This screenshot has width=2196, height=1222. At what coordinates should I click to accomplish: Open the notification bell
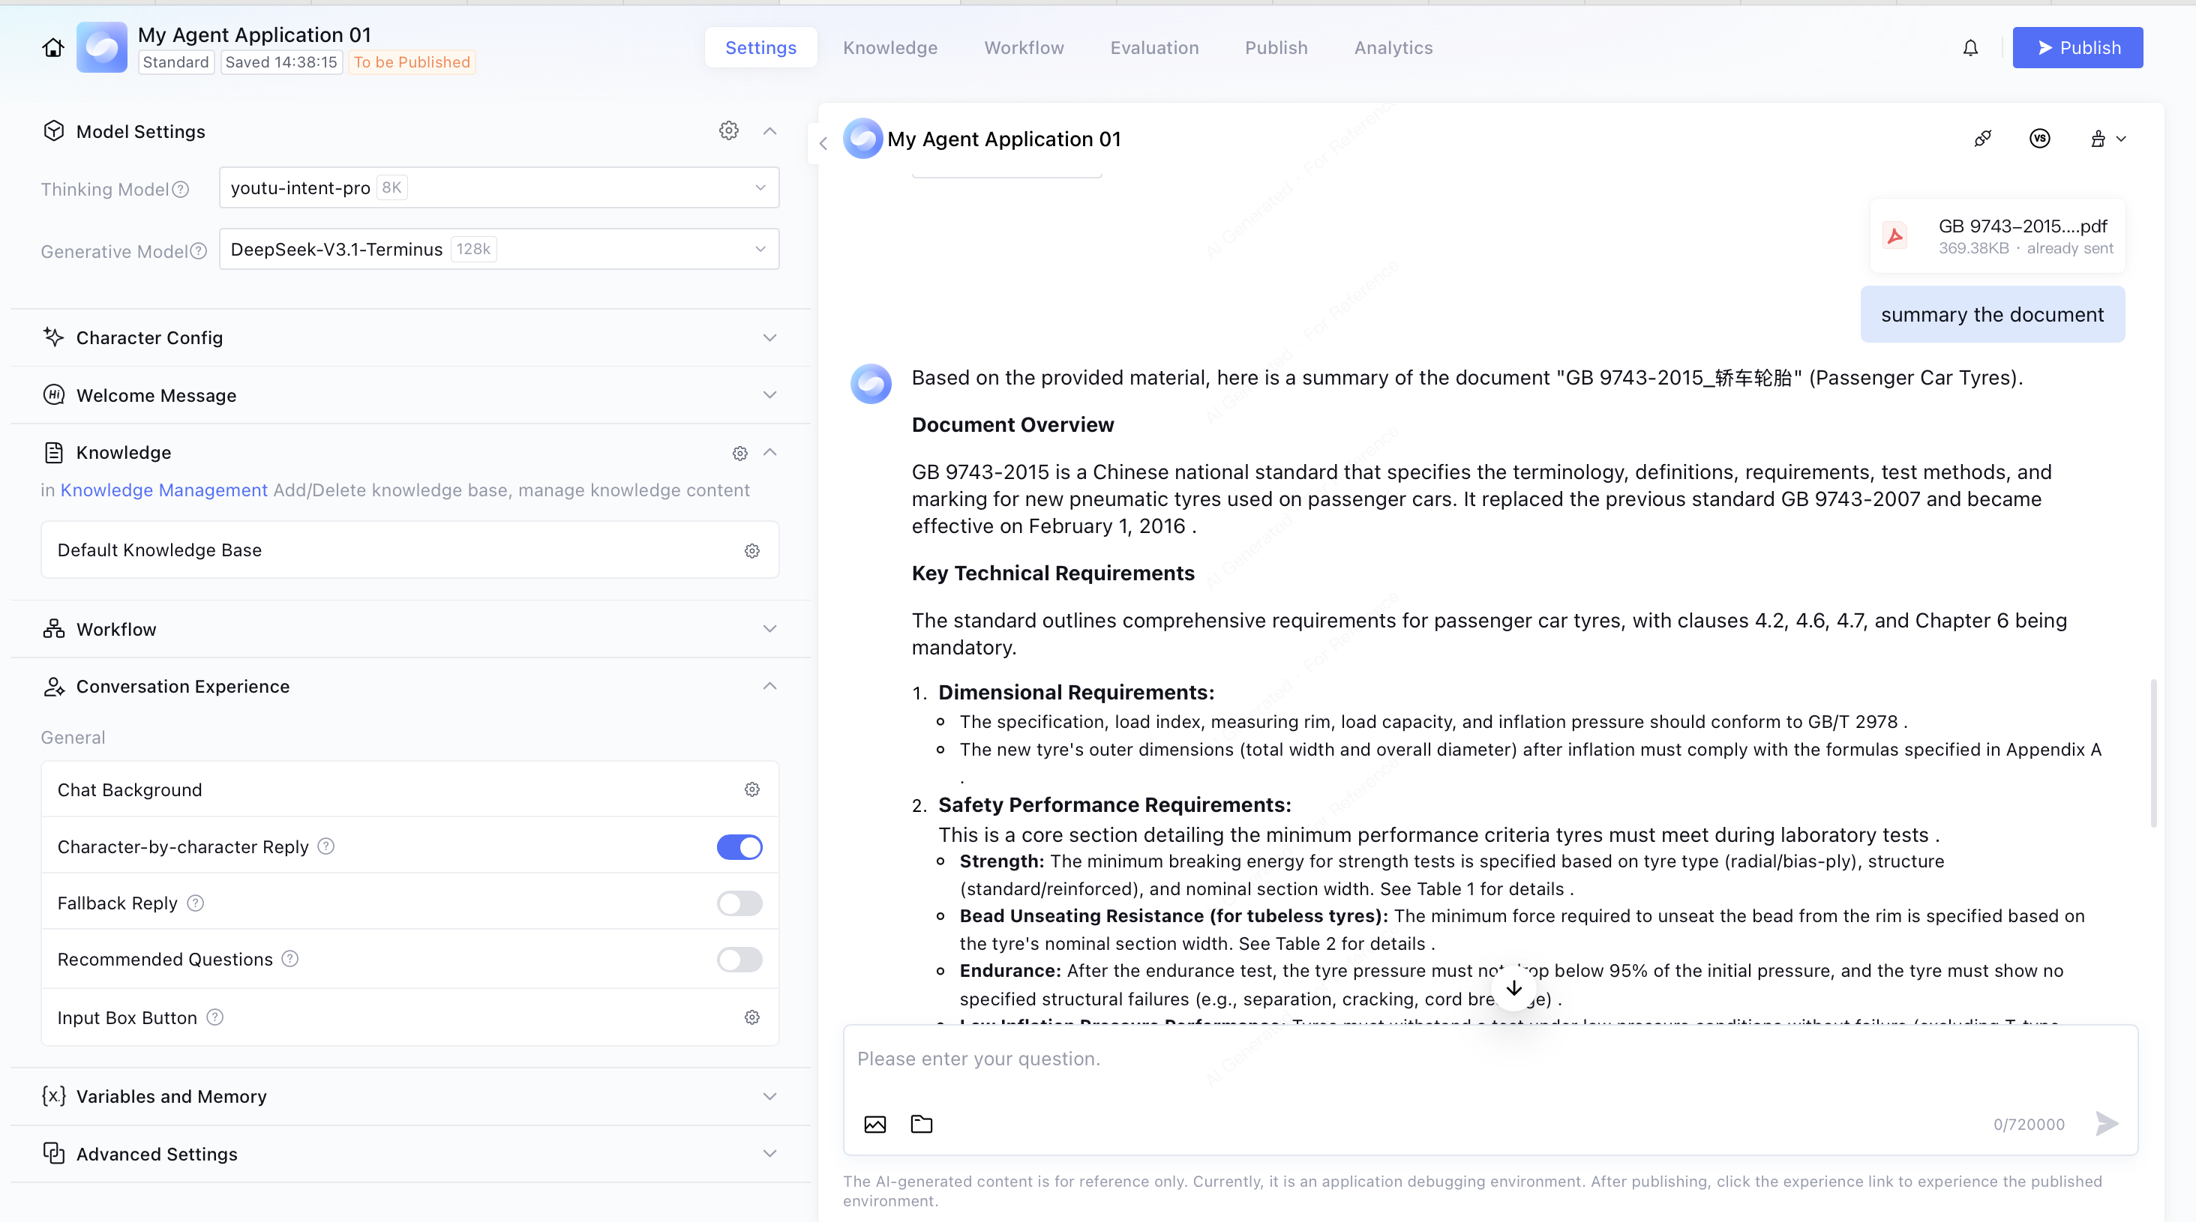1970,48
